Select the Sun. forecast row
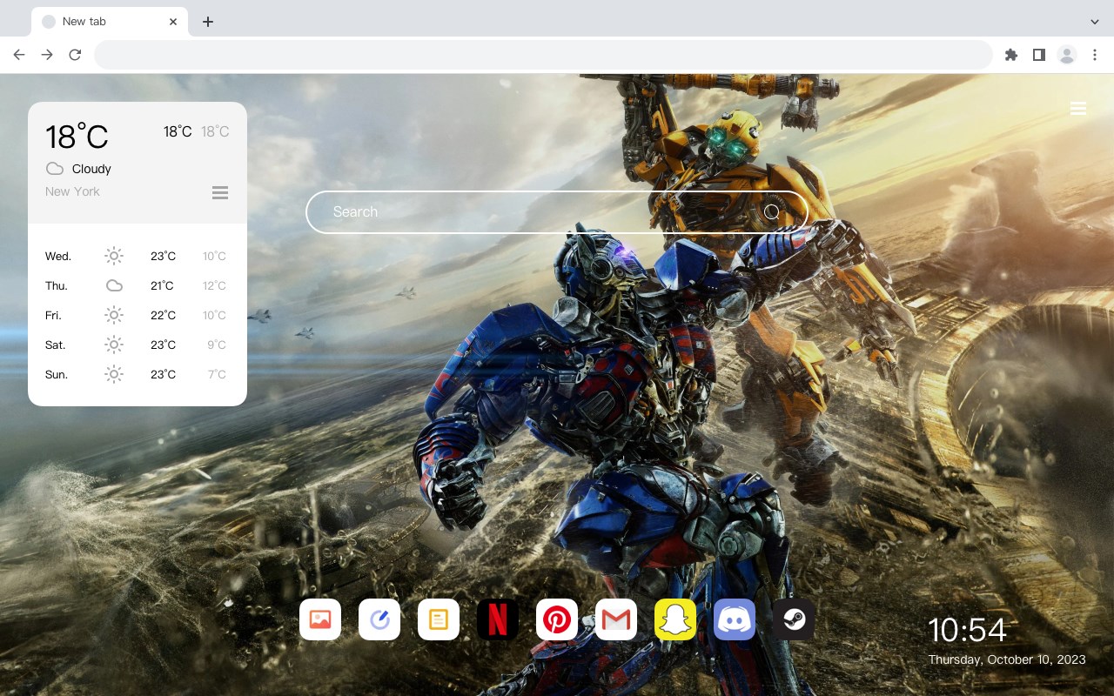The height and width of the screenshot is (696, 1114). point(138,374)
